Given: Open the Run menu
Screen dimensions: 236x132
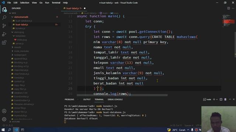Looking at the screenshot, I should click(x=47, y=3).
